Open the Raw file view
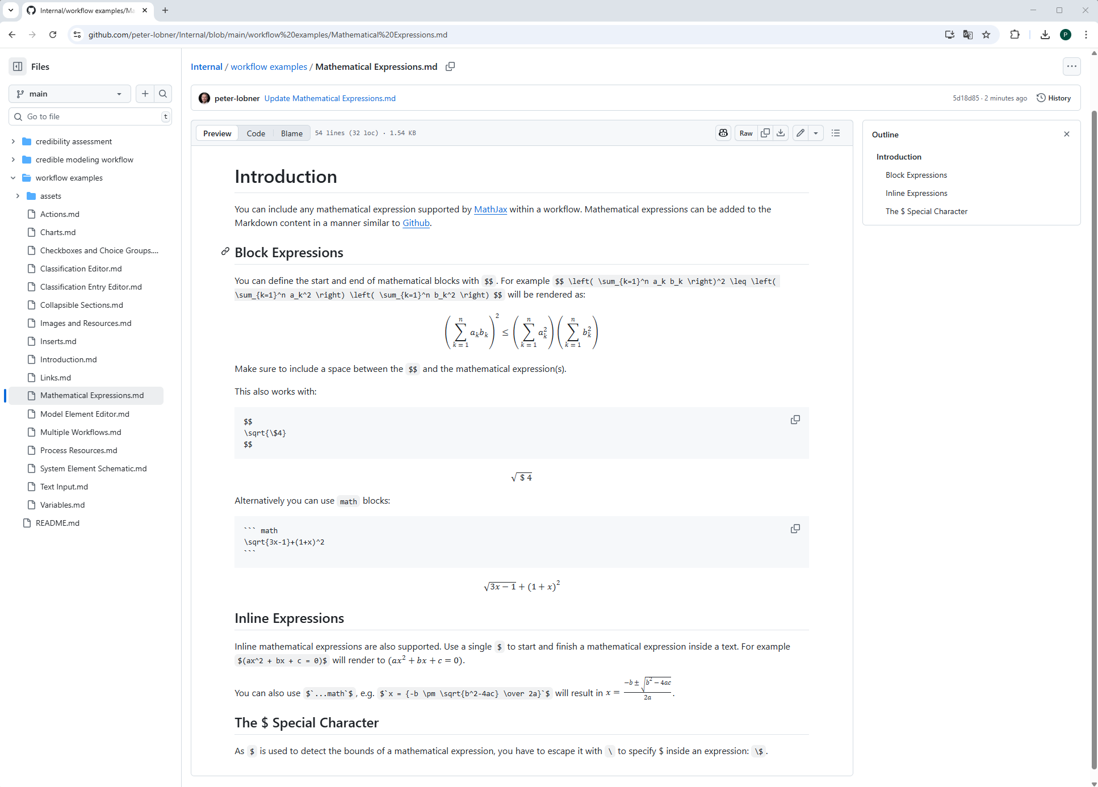1098x787 pixels. 746,133
